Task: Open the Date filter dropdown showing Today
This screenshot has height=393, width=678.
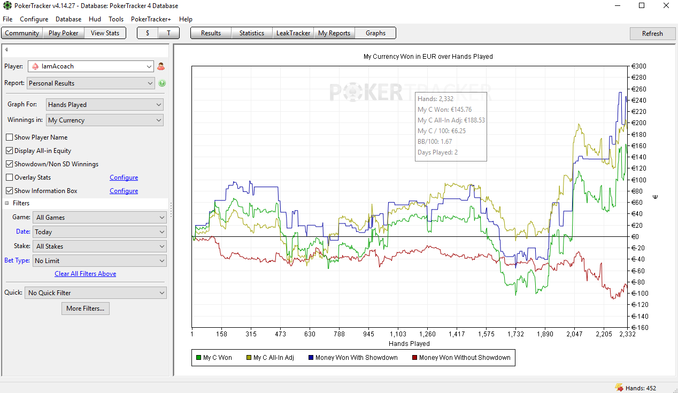Action: (99, 232)
